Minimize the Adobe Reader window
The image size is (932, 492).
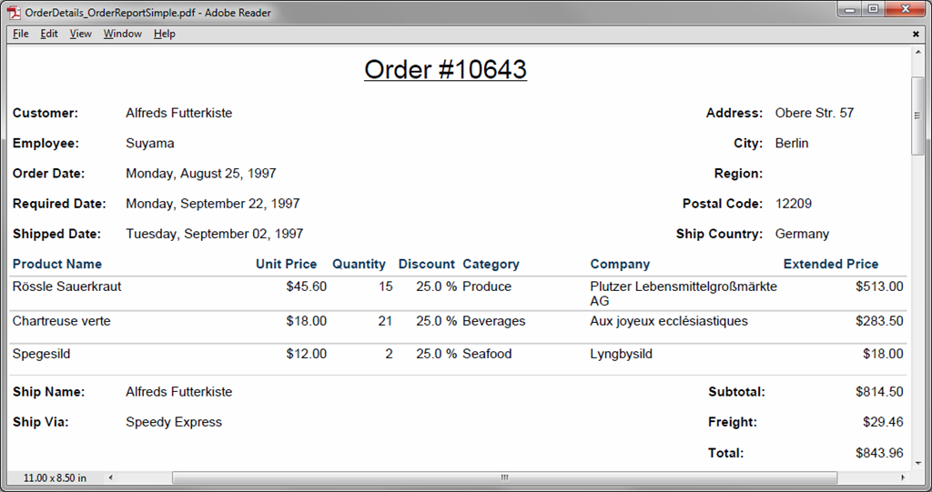[x=850, y=9]
